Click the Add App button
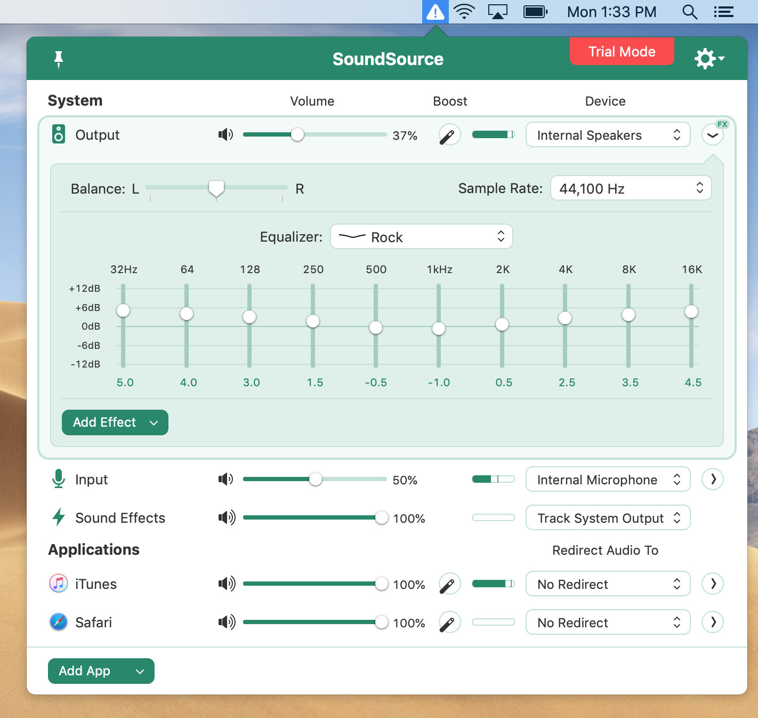Image resolution: width=758 pixels, height=718 pixels. pos(101,671)
